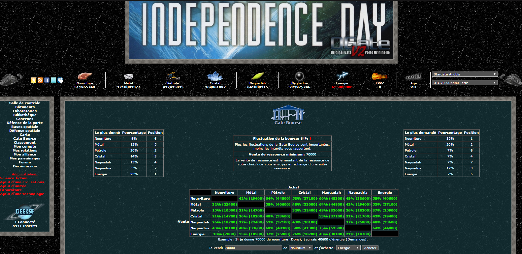Click the Nourriture meat resource icon
The width and height of the screenshot is (522, 254).
pos(85,76)
